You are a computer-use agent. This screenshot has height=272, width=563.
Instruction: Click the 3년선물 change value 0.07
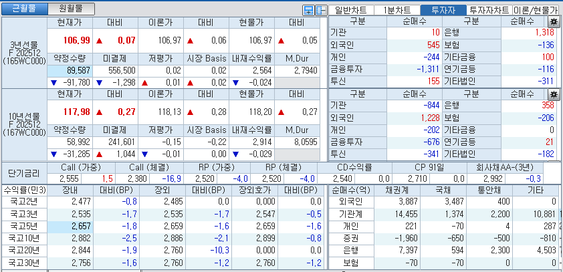126,40
